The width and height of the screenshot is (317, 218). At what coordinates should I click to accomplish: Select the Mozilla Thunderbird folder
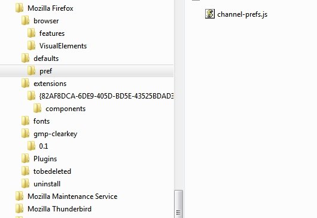coord(59,209)
